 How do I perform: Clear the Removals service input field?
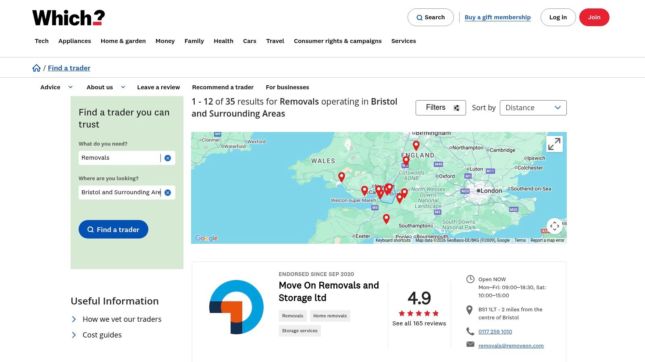coord(168,158)
